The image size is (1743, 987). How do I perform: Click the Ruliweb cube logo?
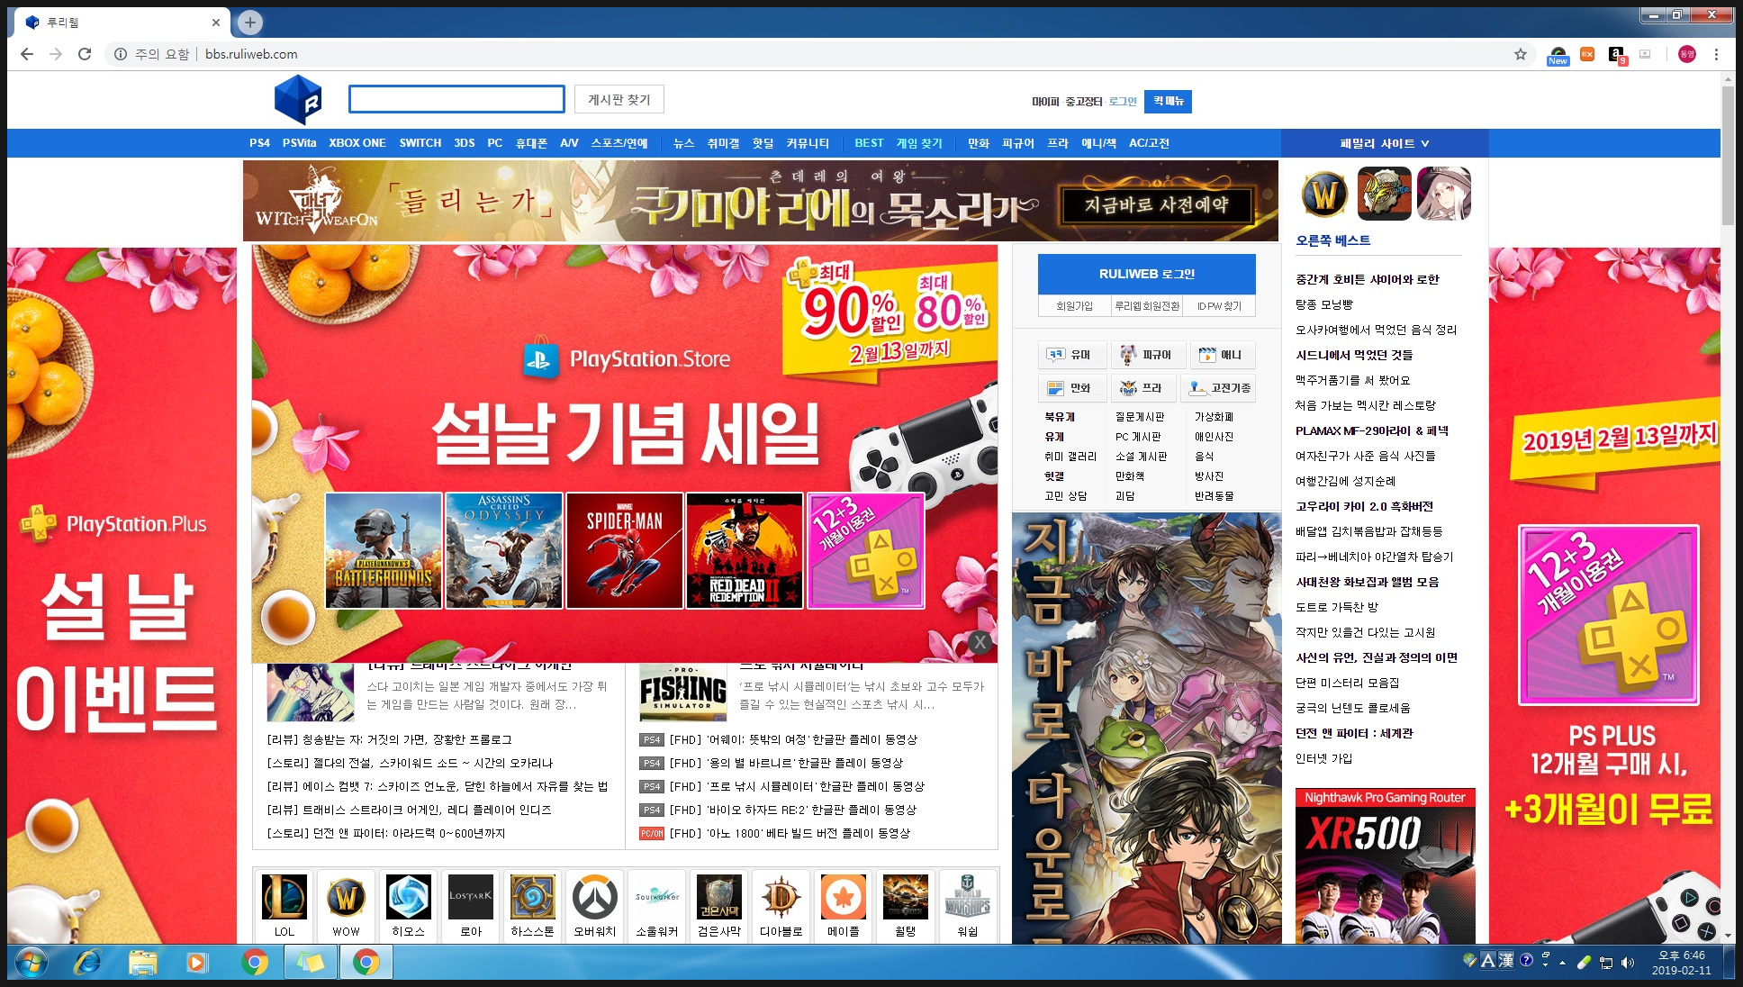pyautogui.click(x=298, y=99)
